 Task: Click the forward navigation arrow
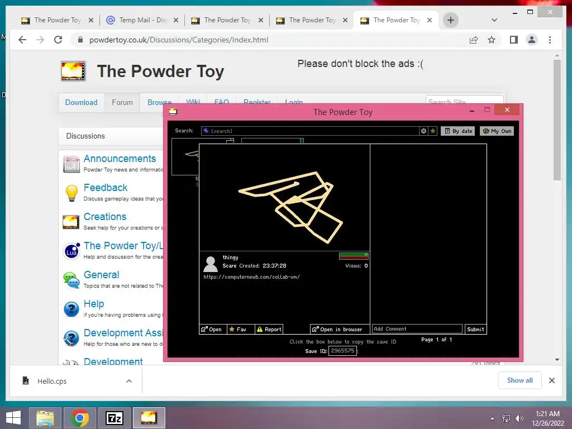(x=40, y=40)
